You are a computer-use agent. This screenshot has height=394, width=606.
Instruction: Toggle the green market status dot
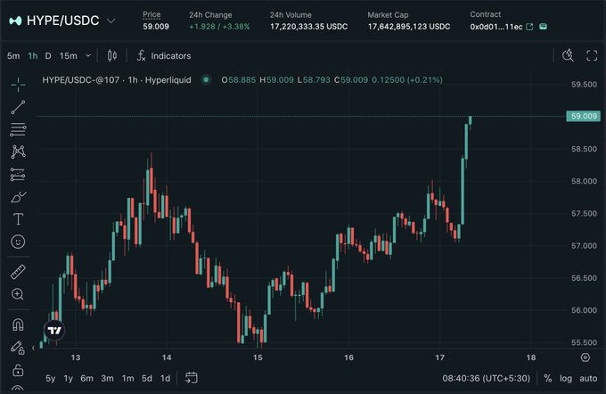point(206,79)
